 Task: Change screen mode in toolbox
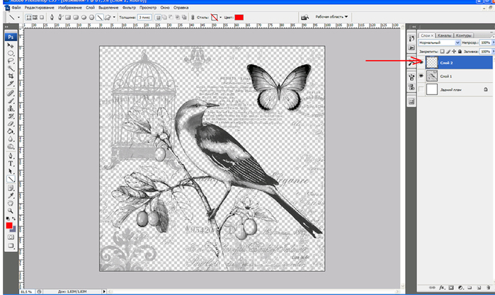tap(11, 245)
